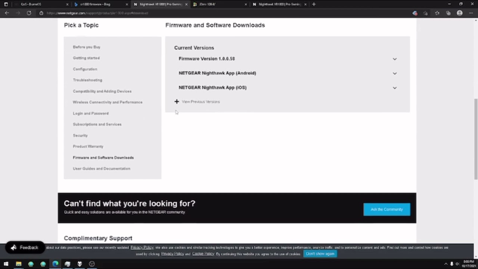Launch File Explorer from the taskbar

point(18,264)
